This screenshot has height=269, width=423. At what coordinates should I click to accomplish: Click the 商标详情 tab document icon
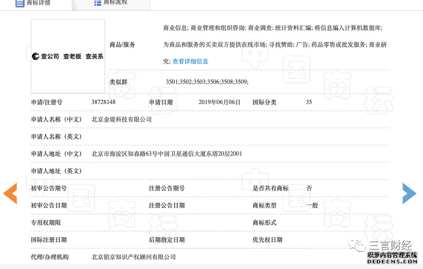coord(19,3)
